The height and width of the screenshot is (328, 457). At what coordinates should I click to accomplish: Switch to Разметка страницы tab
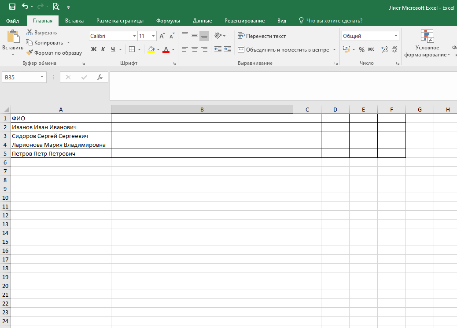click(x=120, y=21)
